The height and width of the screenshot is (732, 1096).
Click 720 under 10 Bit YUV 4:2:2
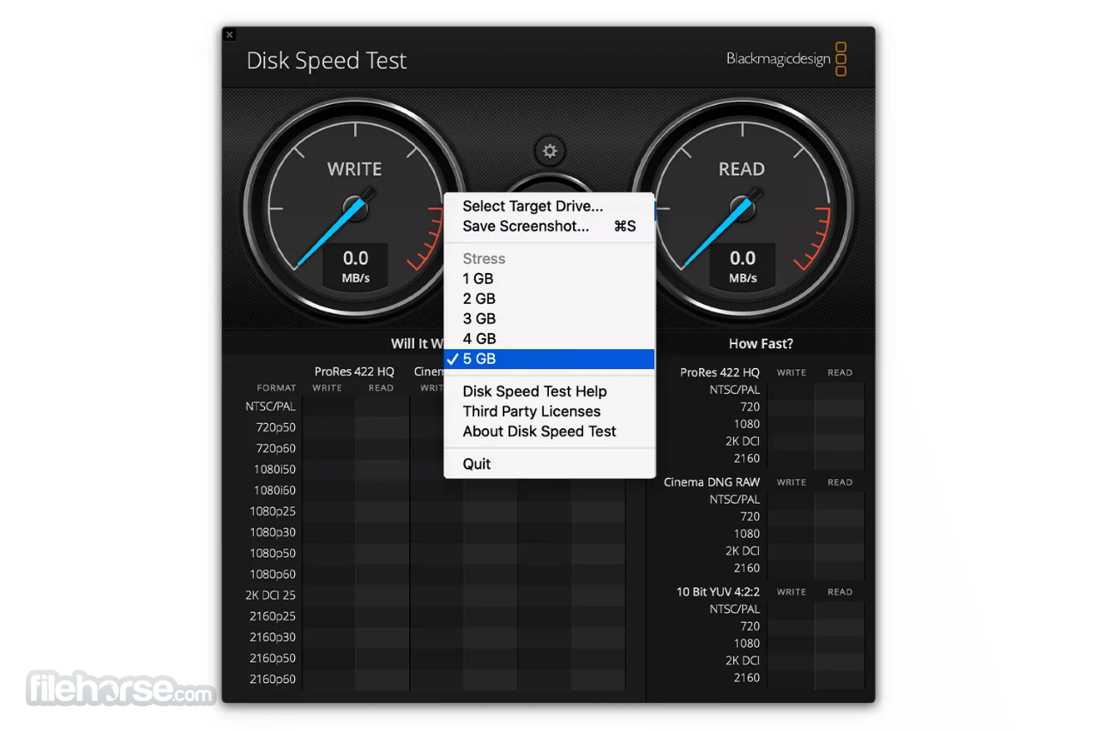pos(750,626)
